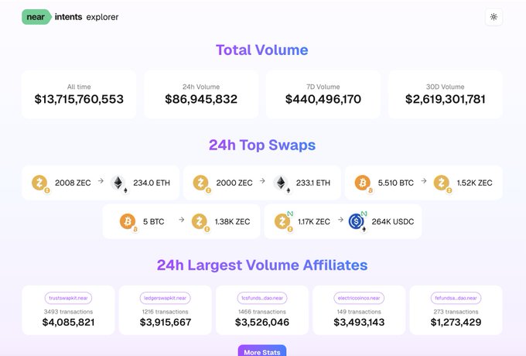Select the electriccoinco.near affiliate tag
Image resolution: width=526 pixels, height=356 pixels.
click(x=360, y=297)
